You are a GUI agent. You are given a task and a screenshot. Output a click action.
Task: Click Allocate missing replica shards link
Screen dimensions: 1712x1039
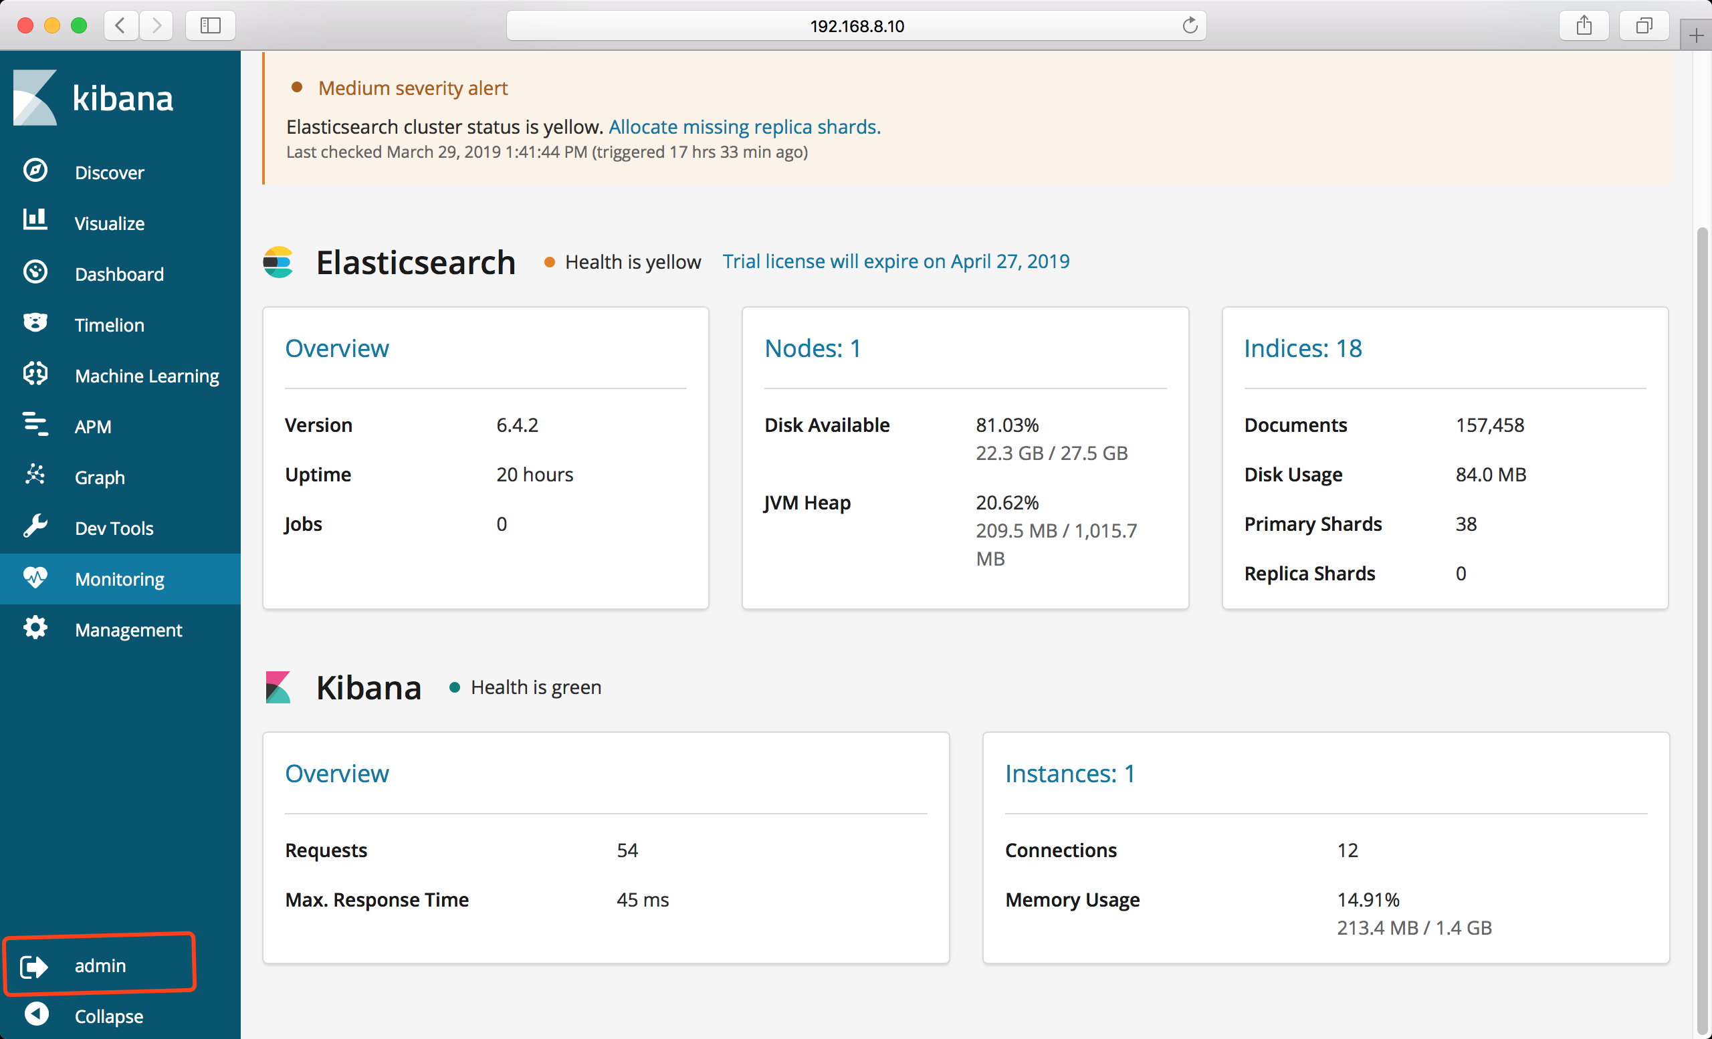click(x=744, y=127)
